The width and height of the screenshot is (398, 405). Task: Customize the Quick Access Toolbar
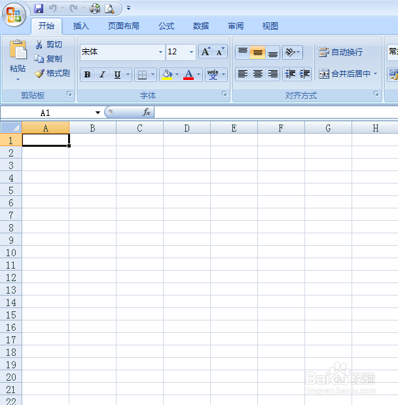[128, 9]
